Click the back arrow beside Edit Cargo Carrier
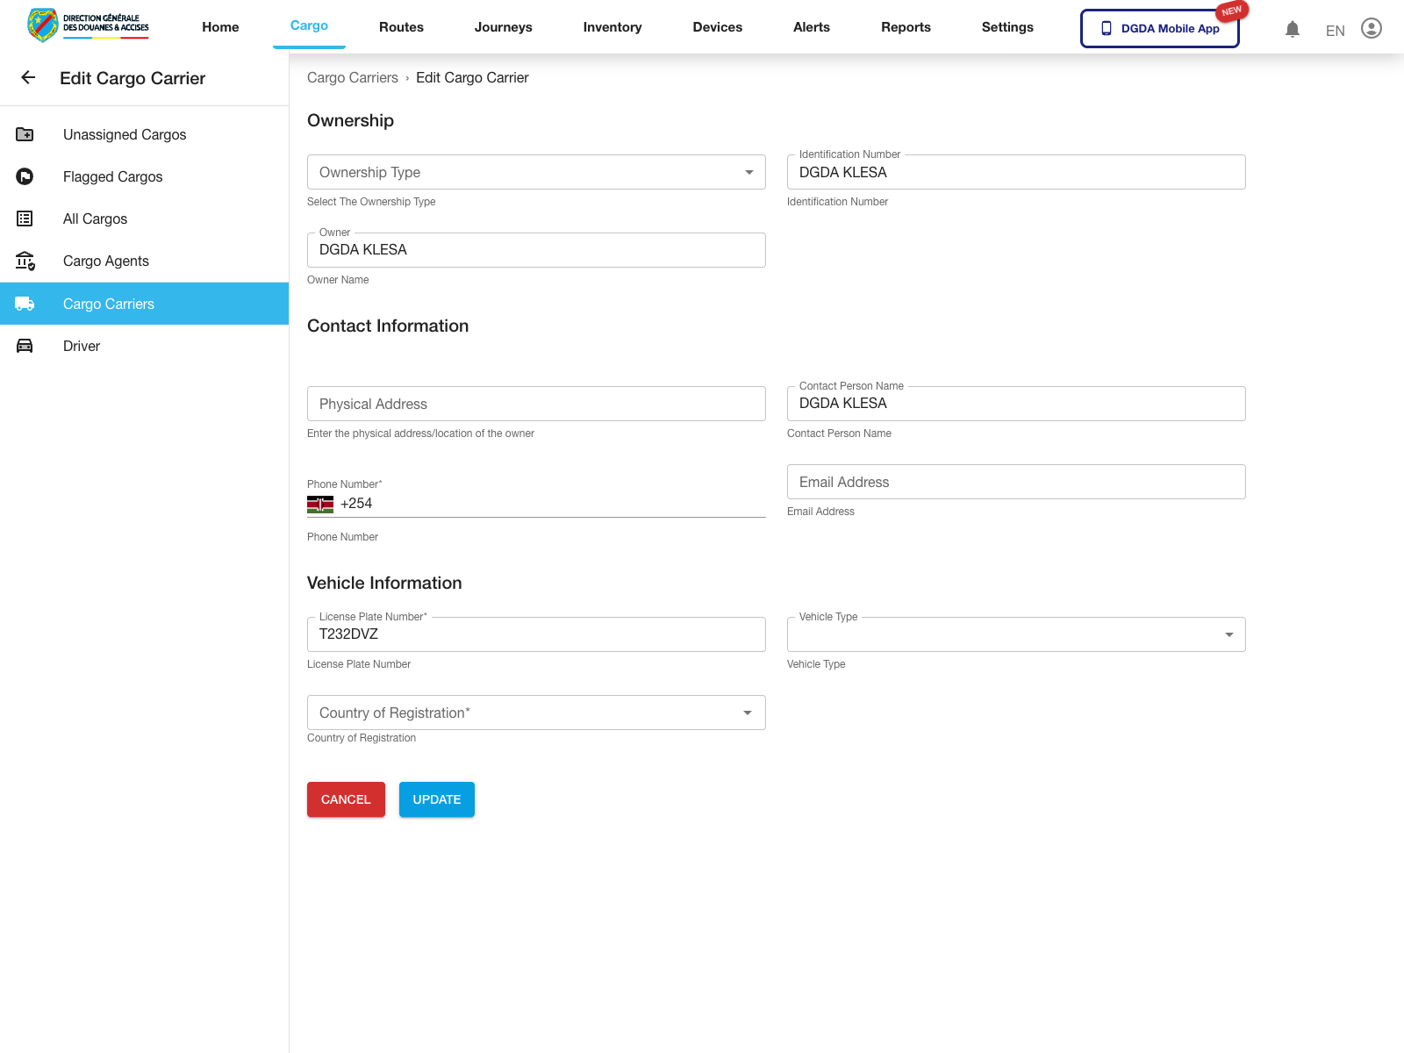The width and height of the screenshot is (1404, 1053). tap(28, 78)
